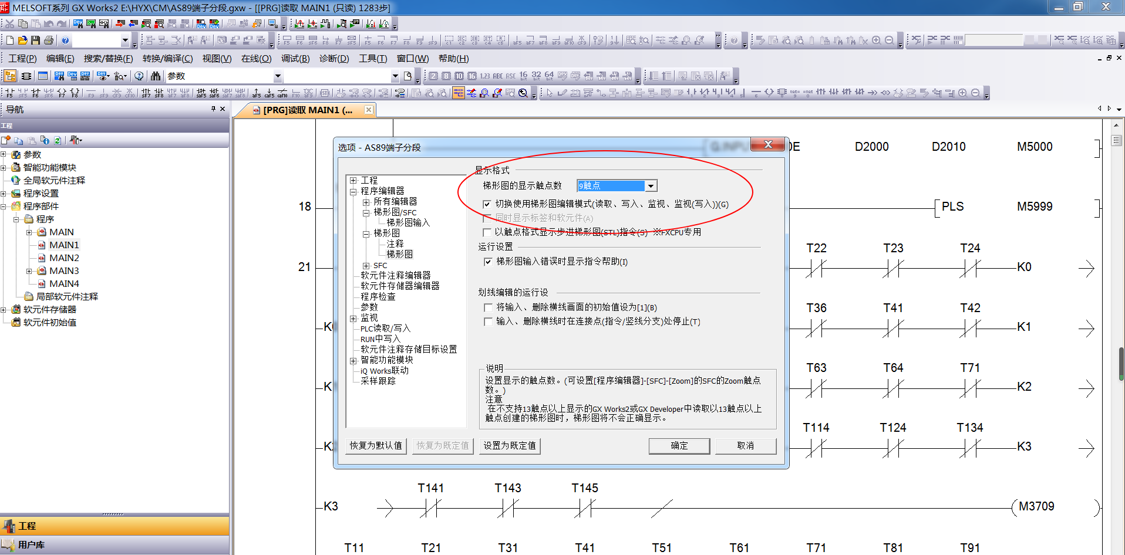
Task: Open the displayed contact count dropdown
Action: point(651,186)
